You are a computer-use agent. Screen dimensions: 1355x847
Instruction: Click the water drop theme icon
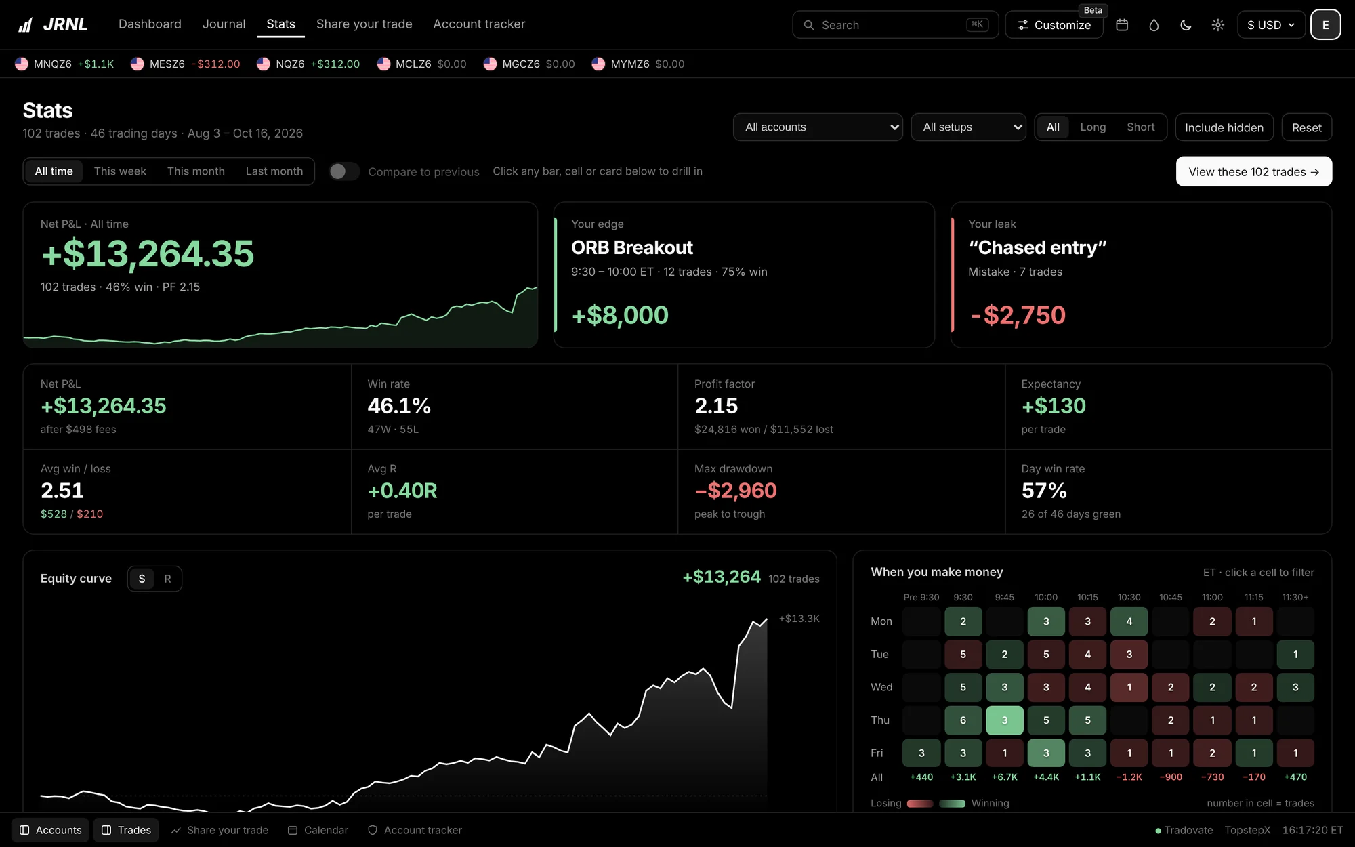coord(1154,25)
